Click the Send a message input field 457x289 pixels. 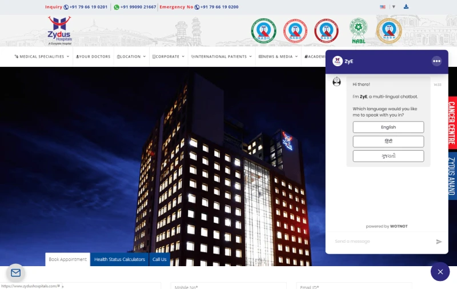pyautogui.click(x=380, y=242)
